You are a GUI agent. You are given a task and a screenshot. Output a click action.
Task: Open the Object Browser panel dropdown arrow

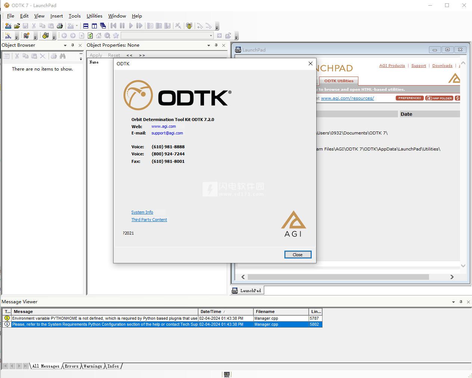click(65, 45)
